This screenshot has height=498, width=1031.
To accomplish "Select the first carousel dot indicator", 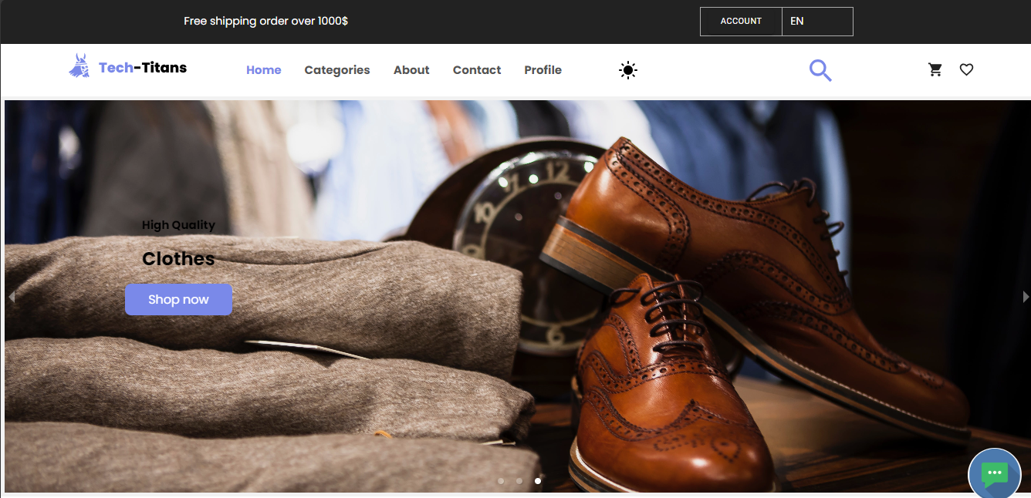I will coord(501,480).
